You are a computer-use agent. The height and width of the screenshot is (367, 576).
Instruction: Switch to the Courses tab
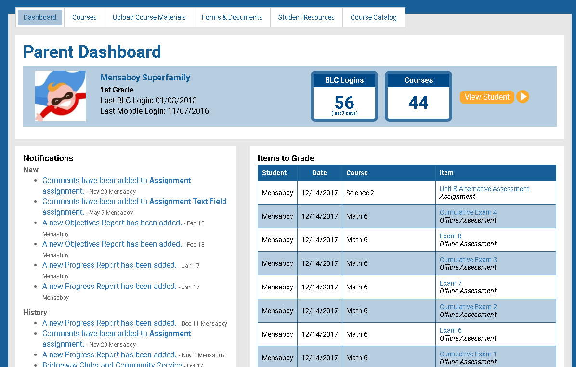click(x=84, y=17)
